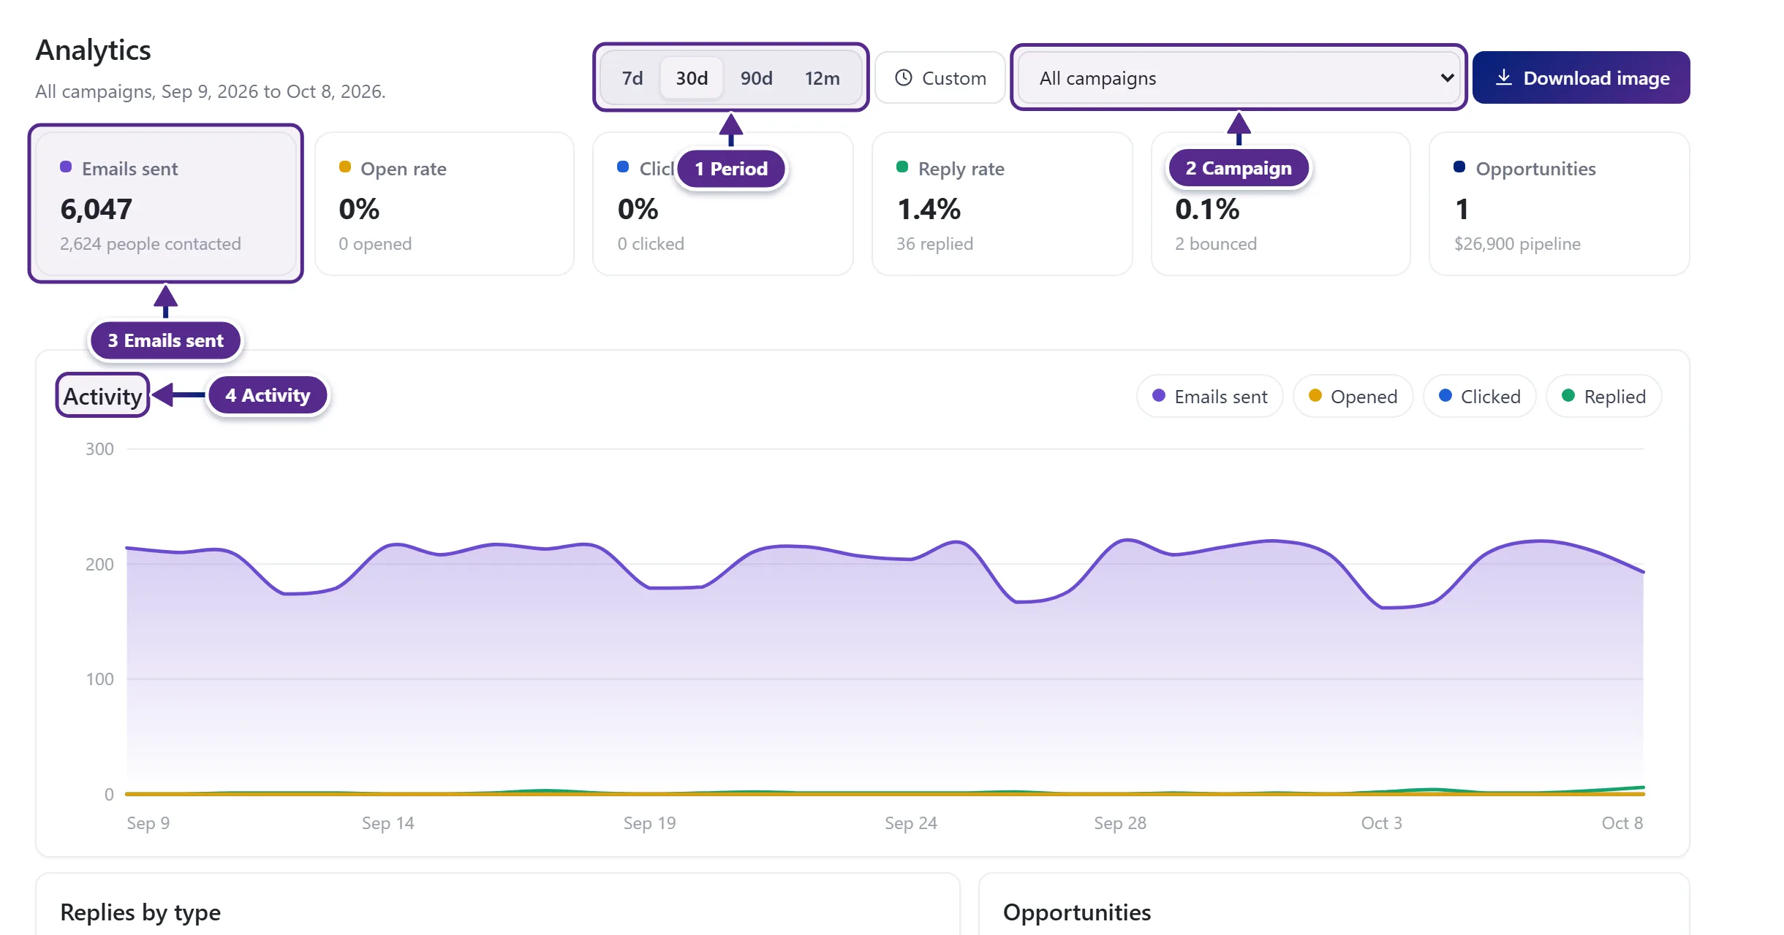Click the purple dot on Emails sent card
Image resolution: width=1784 pixels, height=935 pixels.
click(66, 167)
